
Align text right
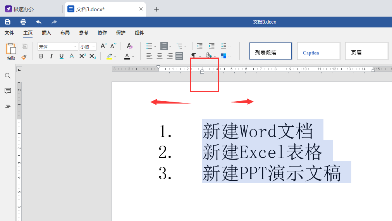[170, 56]
